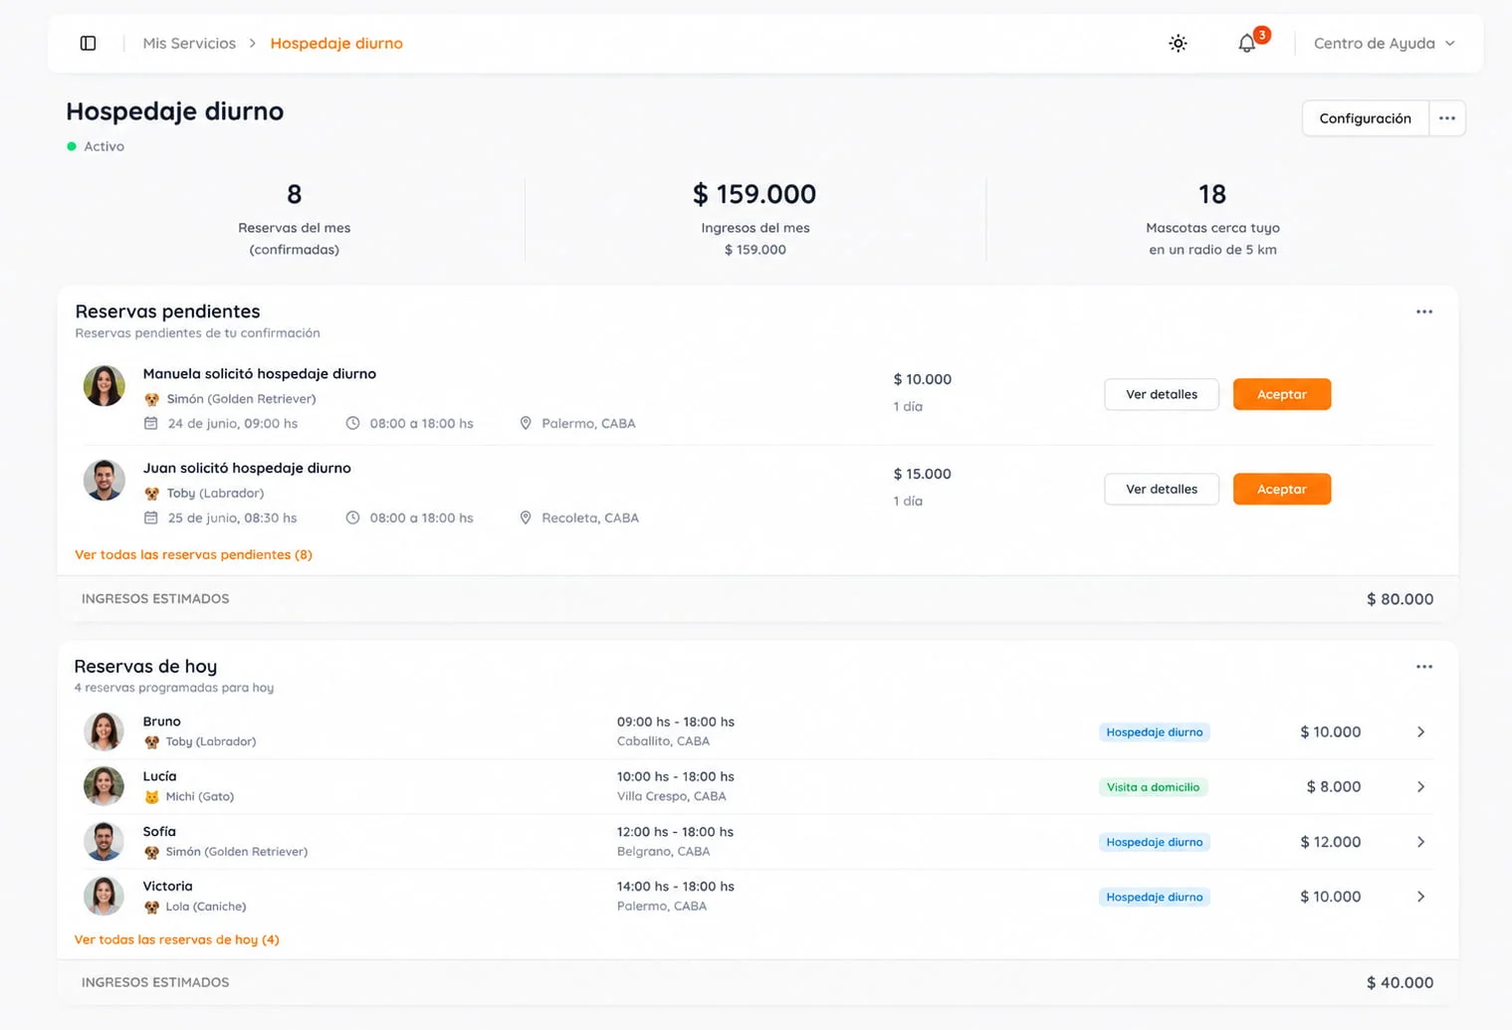Expand Lucía's reservation chevron
Image resolution: width=1512 pixels, height=1030 pixels.
click(1420, 786)
